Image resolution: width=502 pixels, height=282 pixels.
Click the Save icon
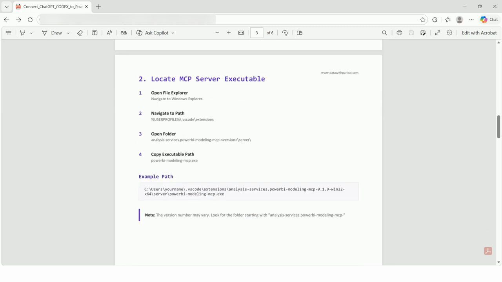click(x=411, y=33)
